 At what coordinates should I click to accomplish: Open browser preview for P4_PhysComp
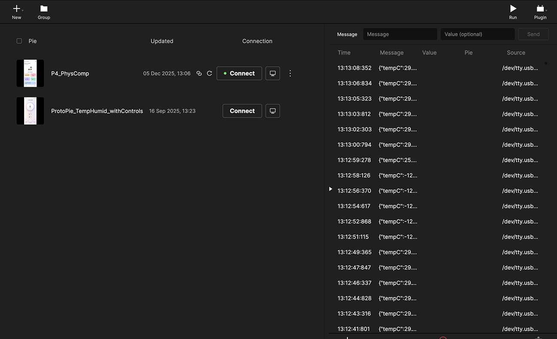pos(273,73)
